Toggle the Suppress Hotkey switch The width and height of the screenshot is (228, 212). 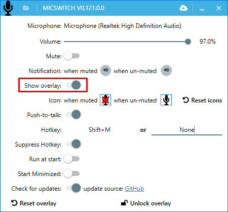point(73,144)
